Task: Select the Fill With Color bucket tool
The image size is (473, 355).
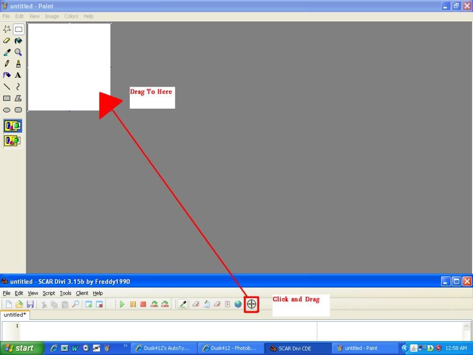Action: (18, 41)
